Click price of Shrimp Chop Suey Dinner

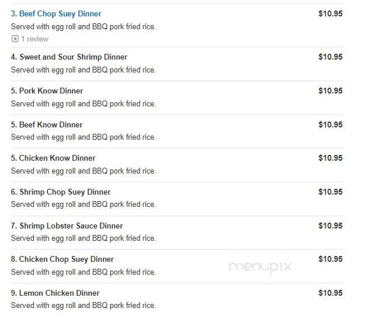pyautogui.click(x=330, y=192)
